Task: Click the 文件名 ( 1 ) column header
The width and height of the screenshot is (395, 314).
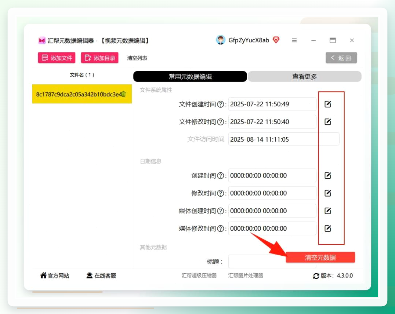Action: point(82,75)
